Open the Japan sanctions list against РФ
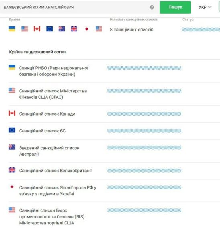This screenshot has width=220, height=232. (x=58, y=191)
